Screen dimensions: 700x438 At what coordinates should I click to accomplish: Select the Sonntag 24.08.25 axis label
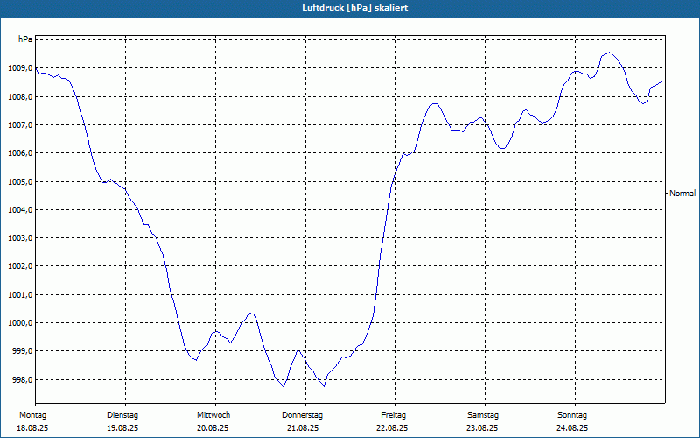click(x=573, y=421)
